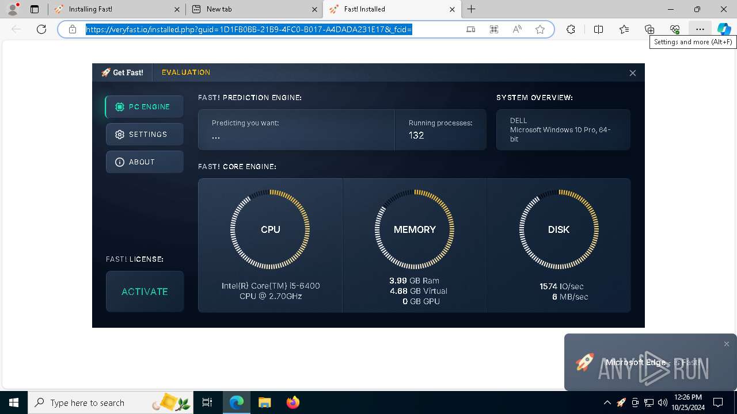Open the Favorites list
737x414 pixels.
coord(624,29)
